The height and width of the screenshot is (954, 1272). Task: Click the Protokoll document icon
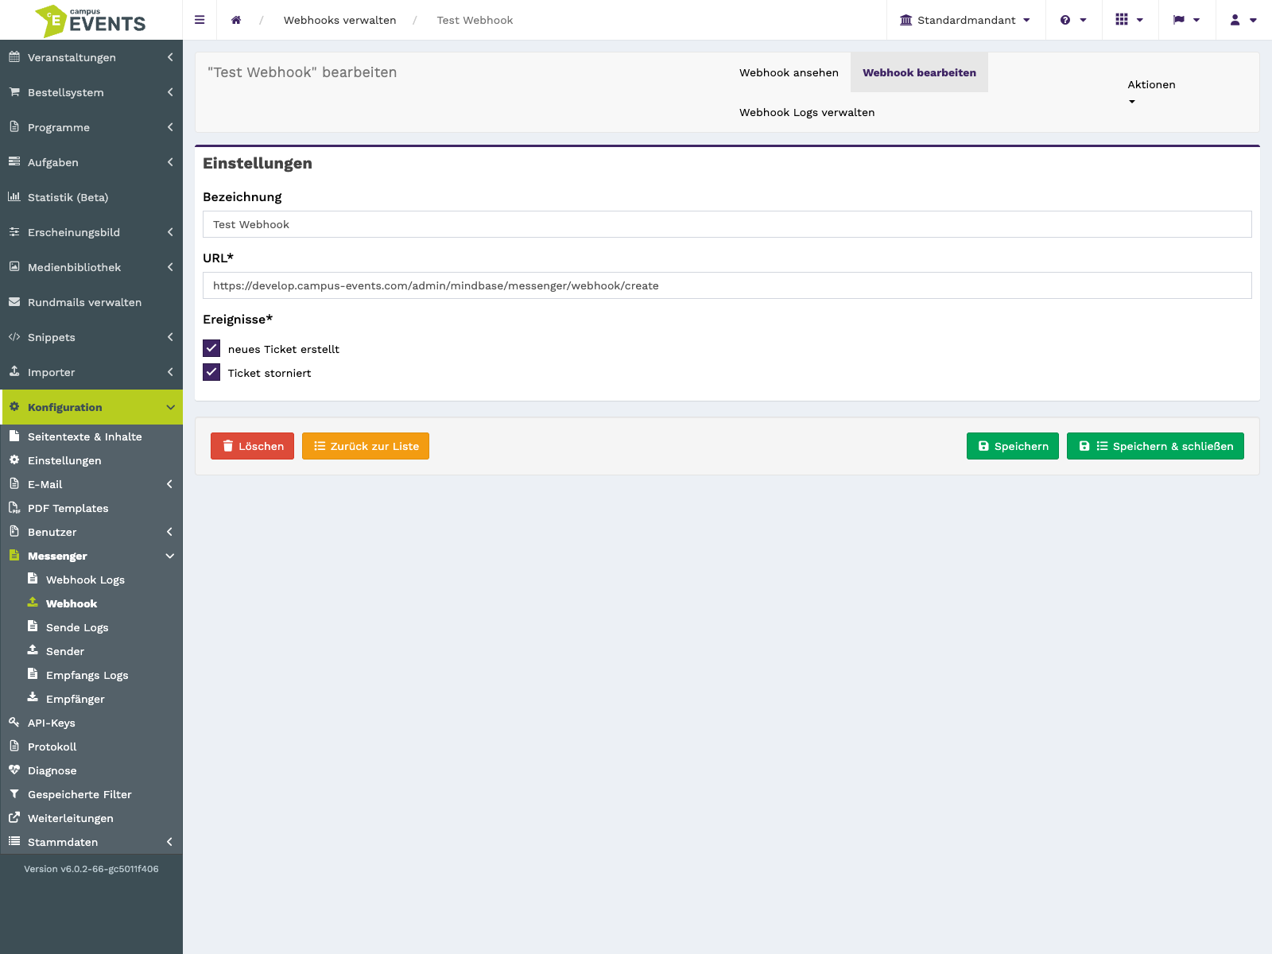[14, 746]
